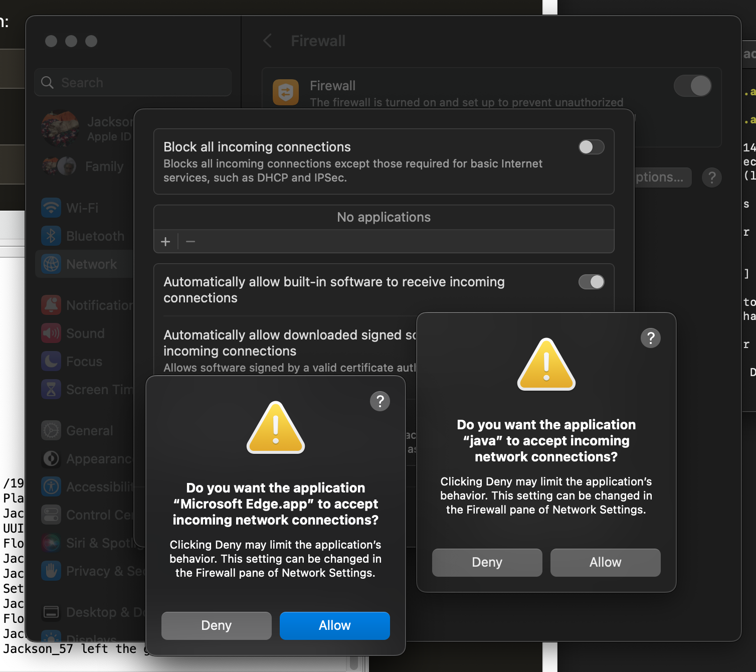Open Wi-Fi settings in the sidebar
Screen dimensions: 756x672
coord(83,208)
